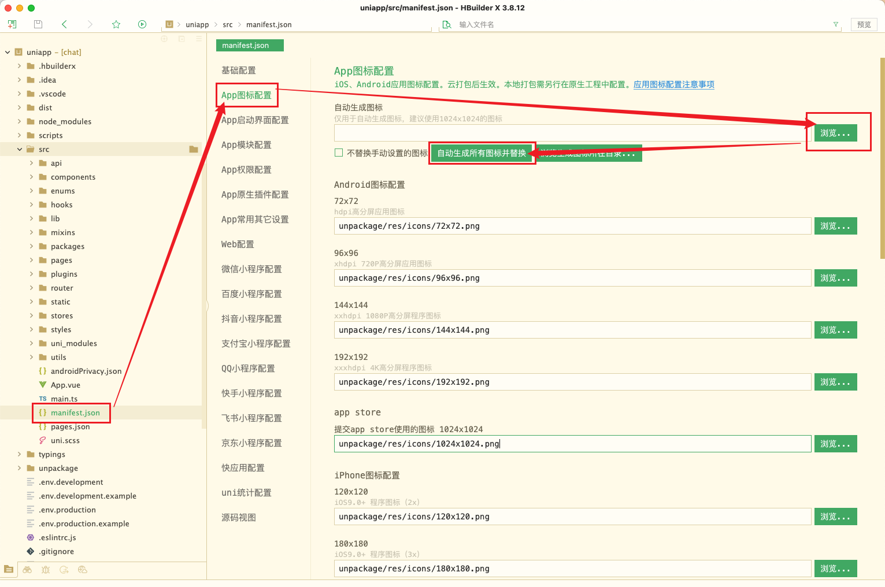Screen dimensions: 885x587
Task: Enable the 不替换手动设置的图标 checkbox
Action: tap(339, 153)
